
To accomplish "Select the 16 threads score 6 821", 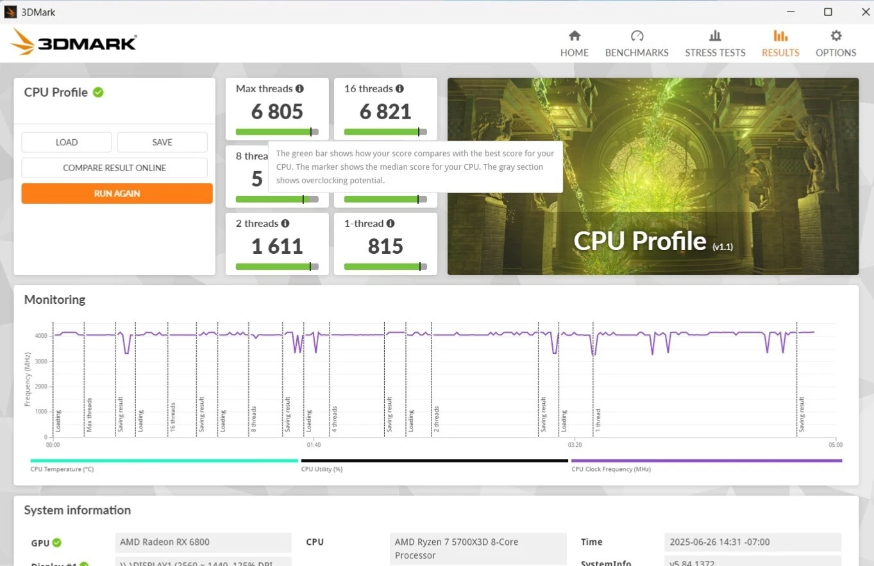I will pyautogui.click(x=385, y=112).
